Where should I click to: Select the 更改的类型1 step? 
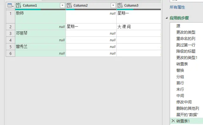(x=187, y=57)
